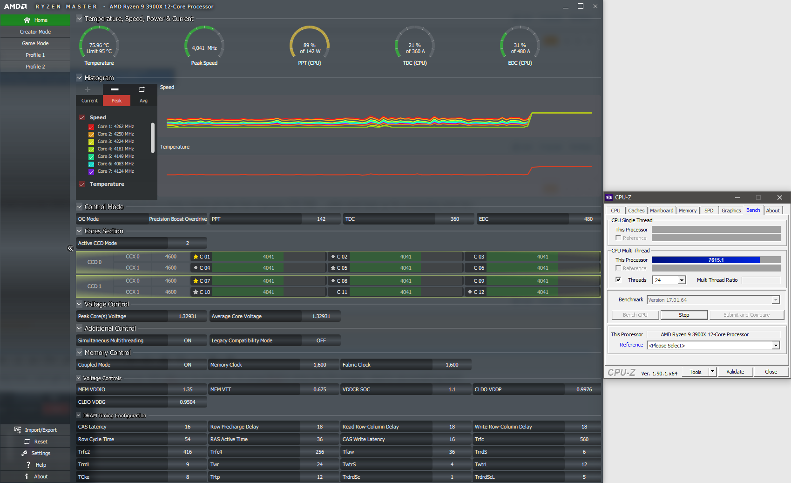Image resolution: width=791 pixels, height=483 pixels.
Task: Switch histogram to Current view
Action: pos(89,101)
